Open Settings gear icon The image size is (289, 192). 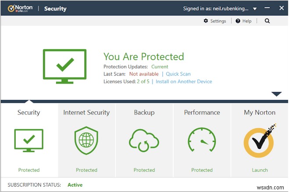click(206, 21)
